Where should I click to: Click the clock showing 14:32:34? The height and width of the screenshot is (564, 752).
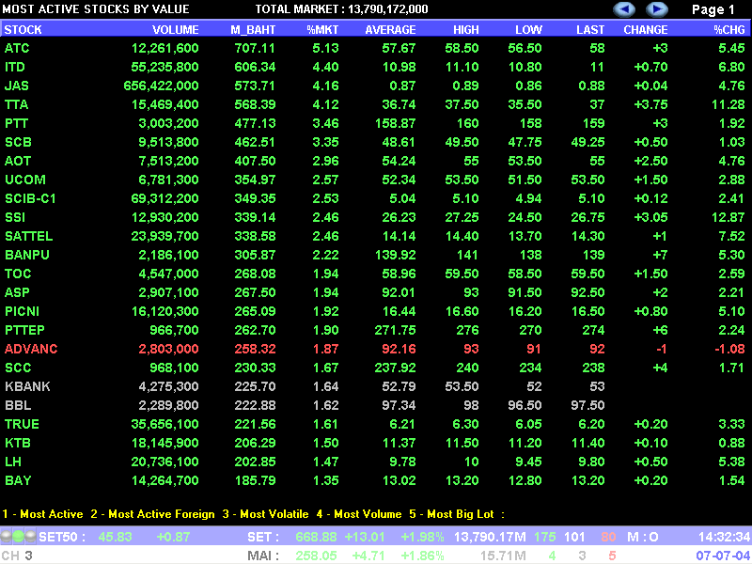(x=723, y=537)
